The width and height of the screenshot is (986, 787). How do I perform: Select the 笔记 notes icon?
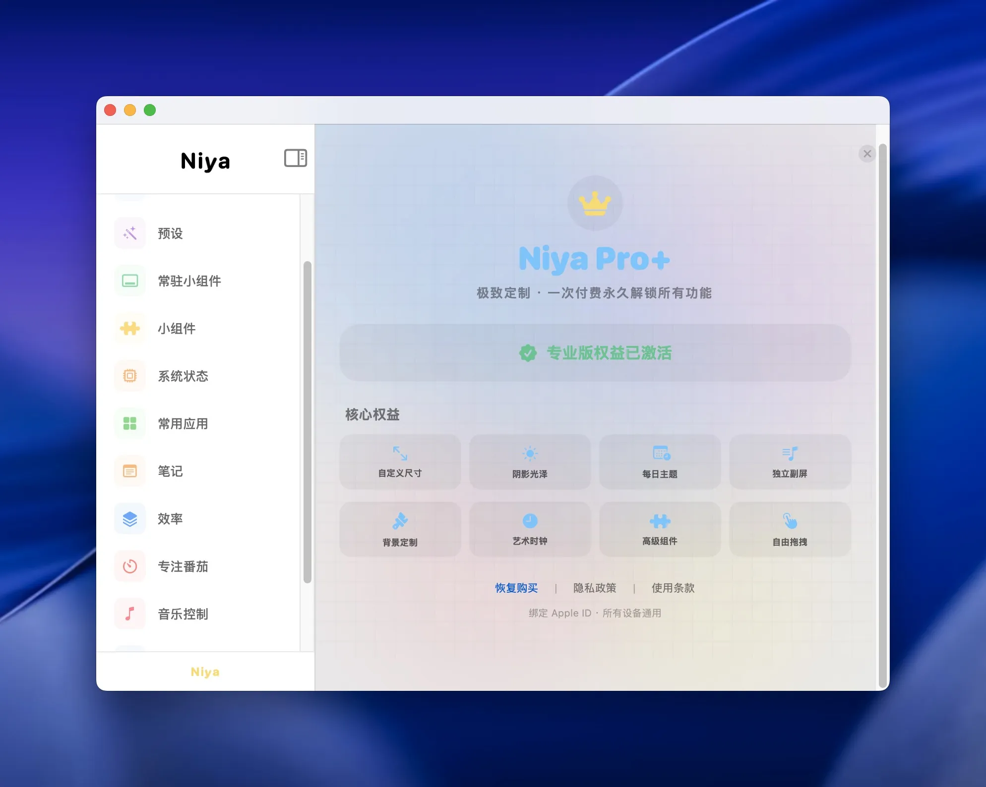click(130, 471)
